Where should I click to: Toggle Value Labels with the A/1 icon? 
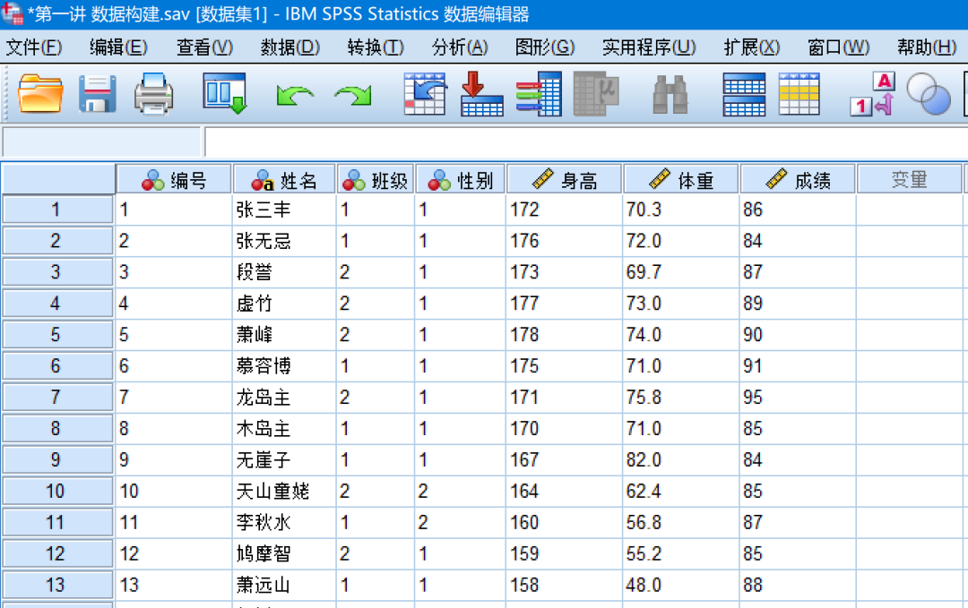[872, 94]
